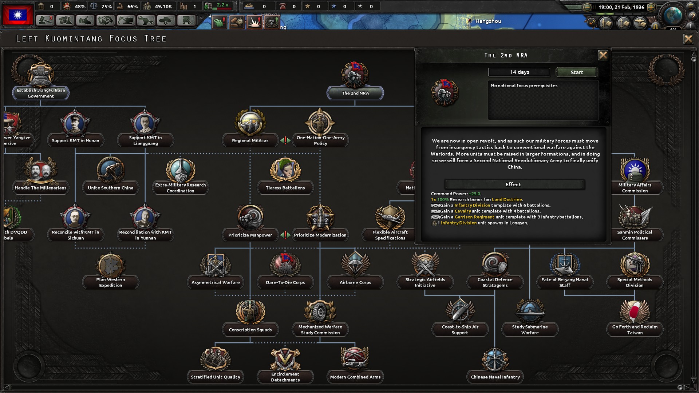The height and width of the screenshot is (393, 699).
Task: Open the Decisions gavel menu
Action: pos(45,20)
